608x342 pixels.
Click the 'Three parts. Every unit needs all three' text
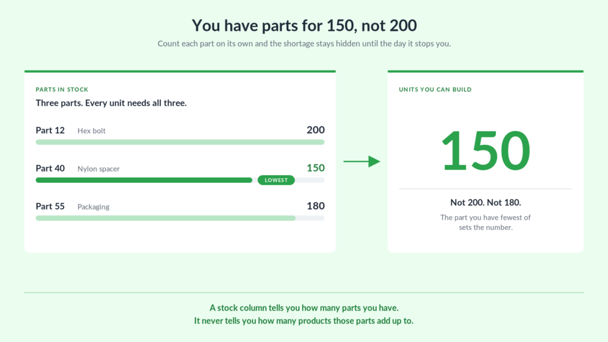click(111, 103)
